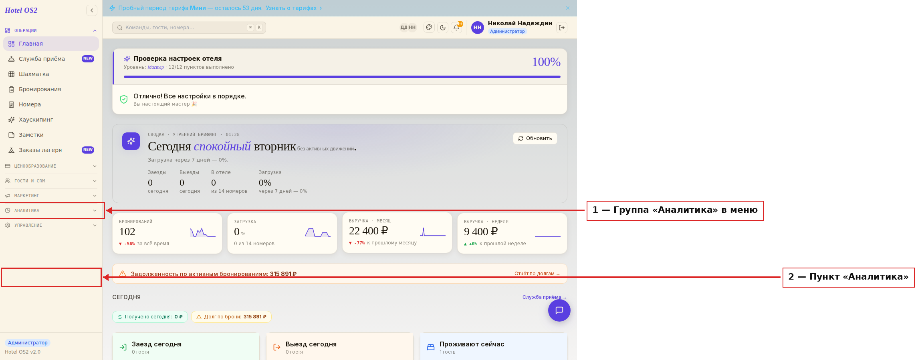Click the purple НН user avatar
Viewport: 924px width, 360px height.
coord(477,28)
